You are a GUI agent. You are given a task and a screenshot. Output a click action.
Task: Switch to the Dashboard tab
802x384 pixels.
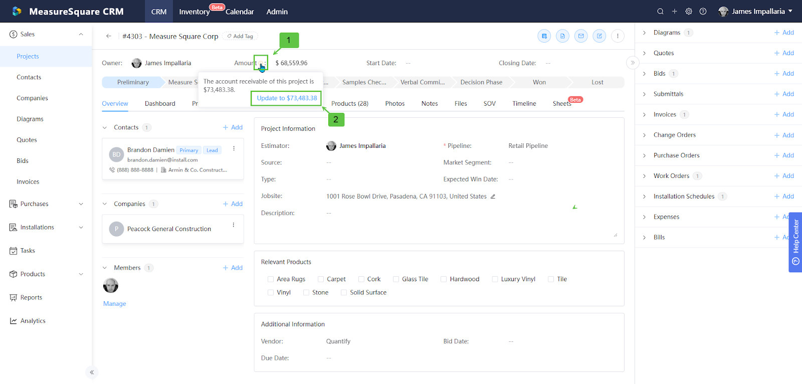point(160,104)
